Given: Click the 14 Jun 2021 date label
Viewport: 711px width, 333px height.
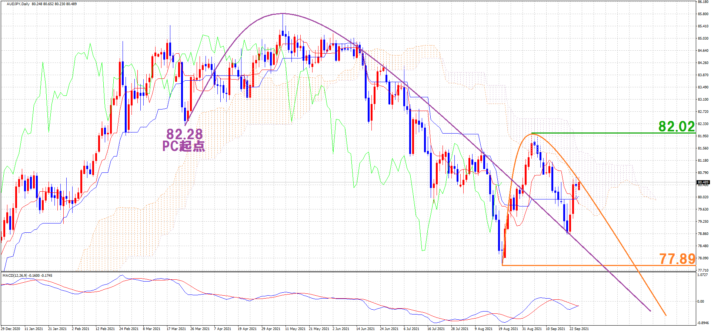Looking at the screenshot, I should point(365,329).
